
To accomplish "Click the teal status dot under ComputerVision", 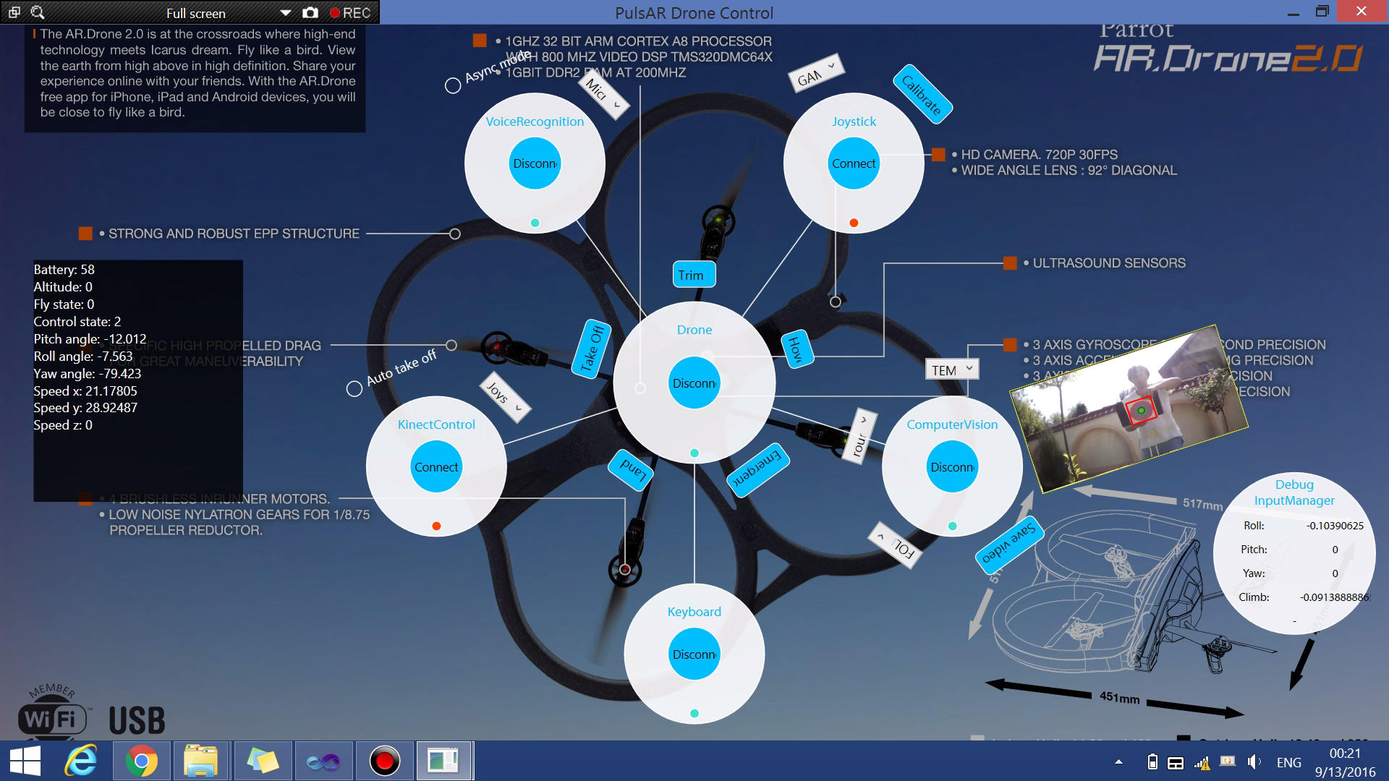I will pos(952,526).
